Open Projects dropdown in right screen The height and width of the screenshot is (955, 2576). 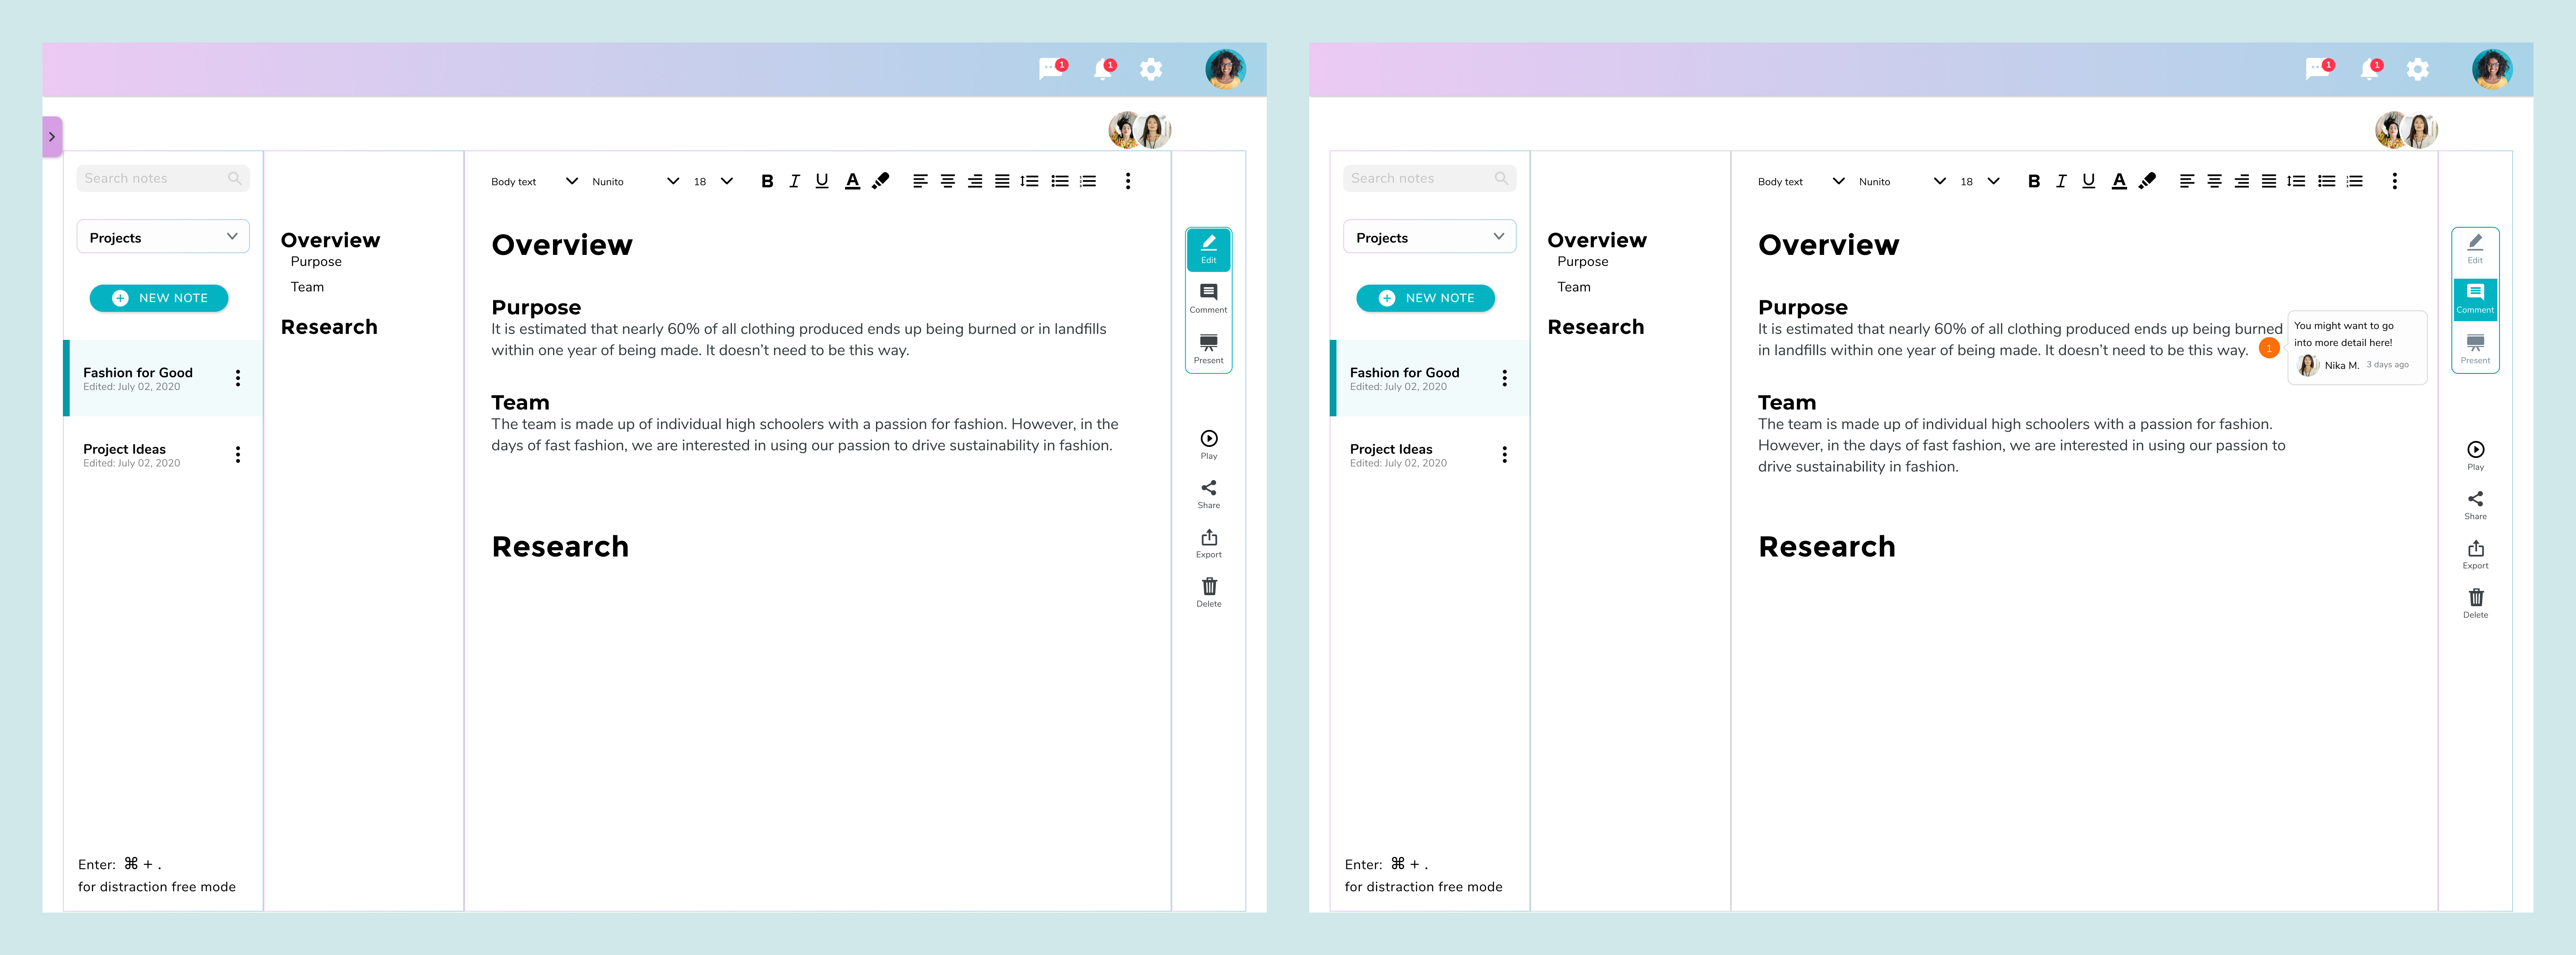pyautogui.click(x=1430, y=237)
